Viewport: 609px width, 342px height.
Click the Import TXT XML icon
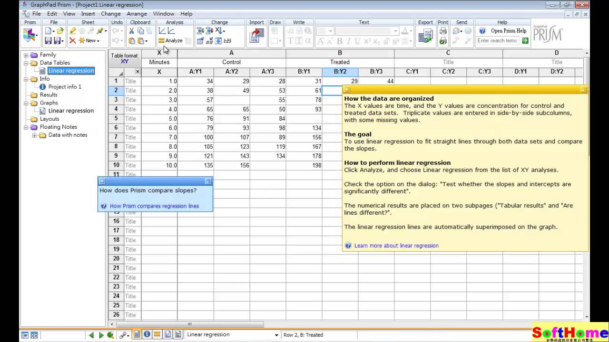click(x=256, y=36)
